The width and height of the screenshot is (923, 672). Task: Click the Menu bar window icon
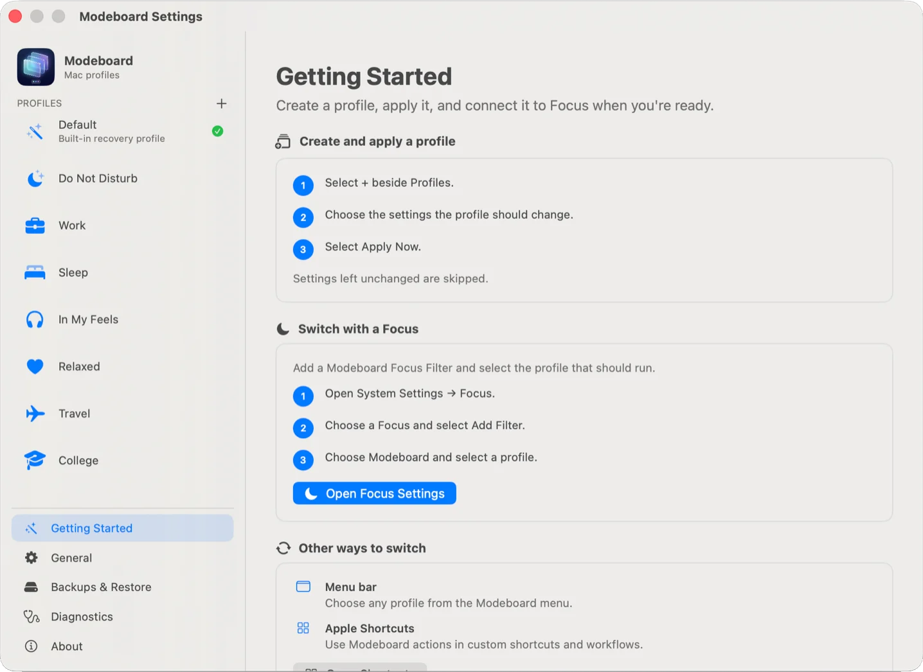click(x=303, y=587)
